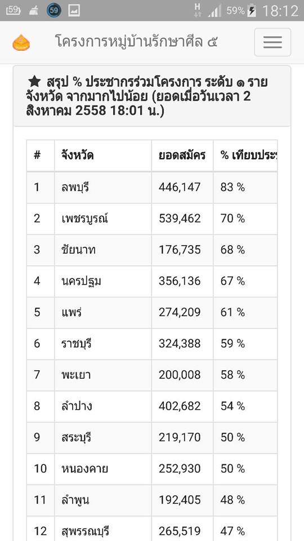The height and width of the screenshot is (541, 304).
Task: Tap the circular blue 59 notification icon
Action: (54, 11)
